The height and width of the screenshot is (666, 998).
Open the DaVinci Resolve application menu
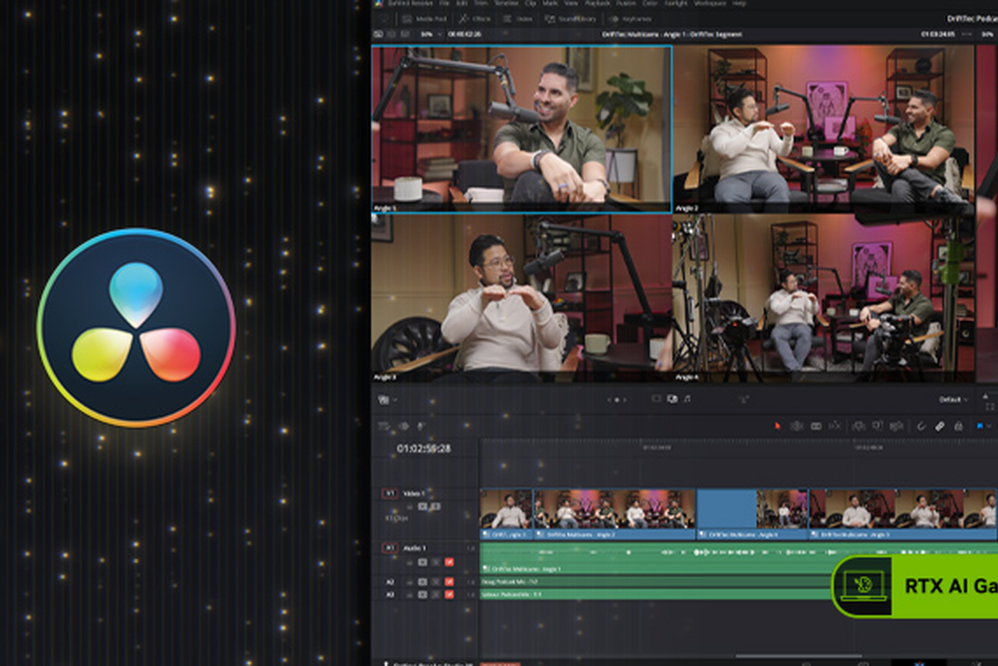click(410, 4)
